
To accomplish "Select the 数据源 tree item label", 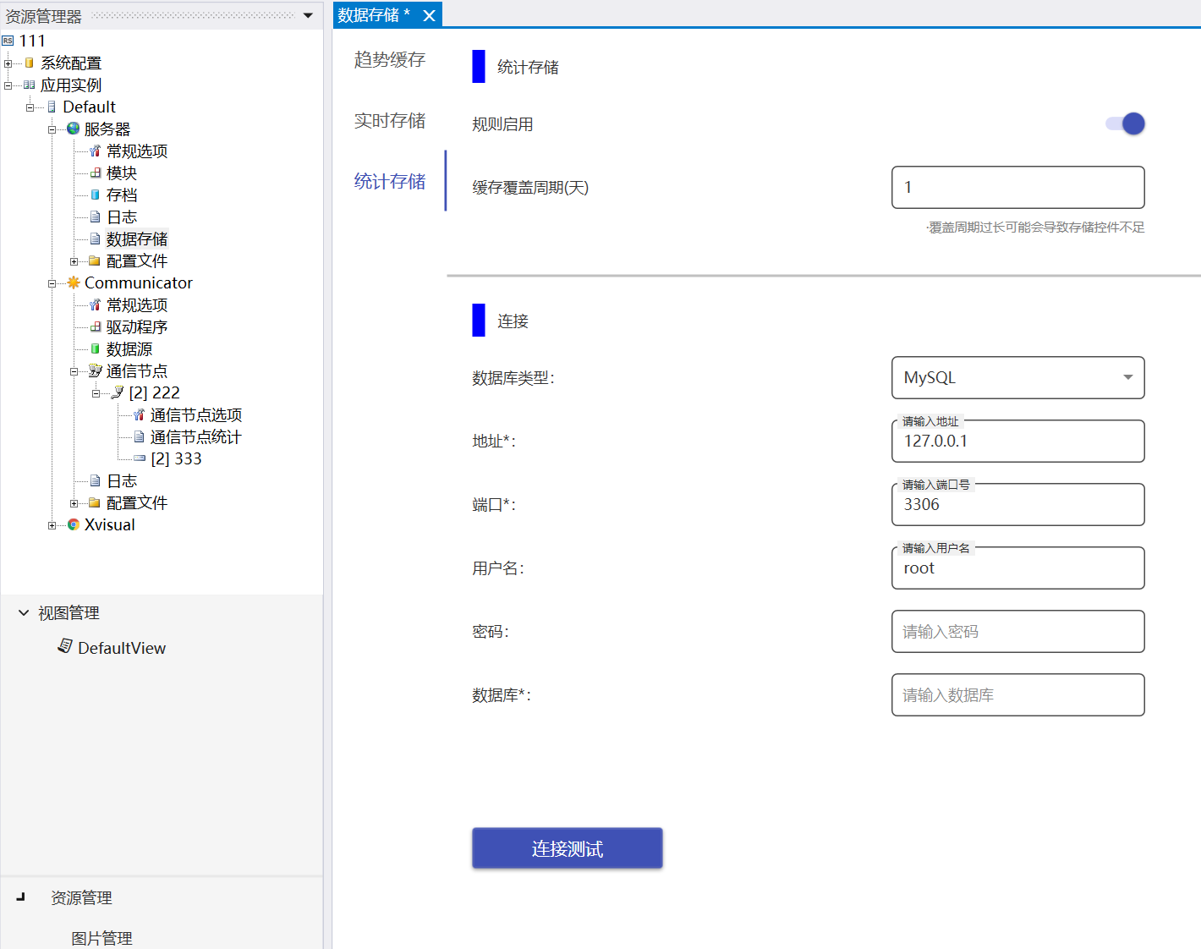I will coord(129,348).
